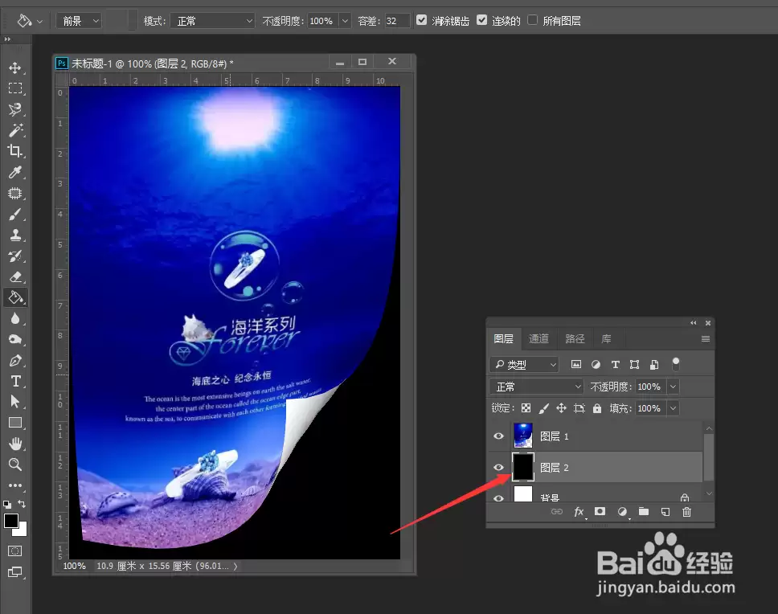Viewport: 778px width, 614px height.
Task: Click the foreground color swatch
Action: tap(11, 521)
